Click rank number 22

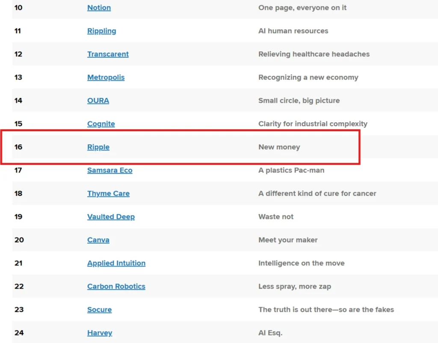pyautogui.click(x=19, y=286)
